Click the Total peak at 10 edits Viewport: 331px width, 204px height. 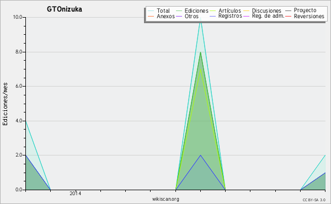(201, 18)
